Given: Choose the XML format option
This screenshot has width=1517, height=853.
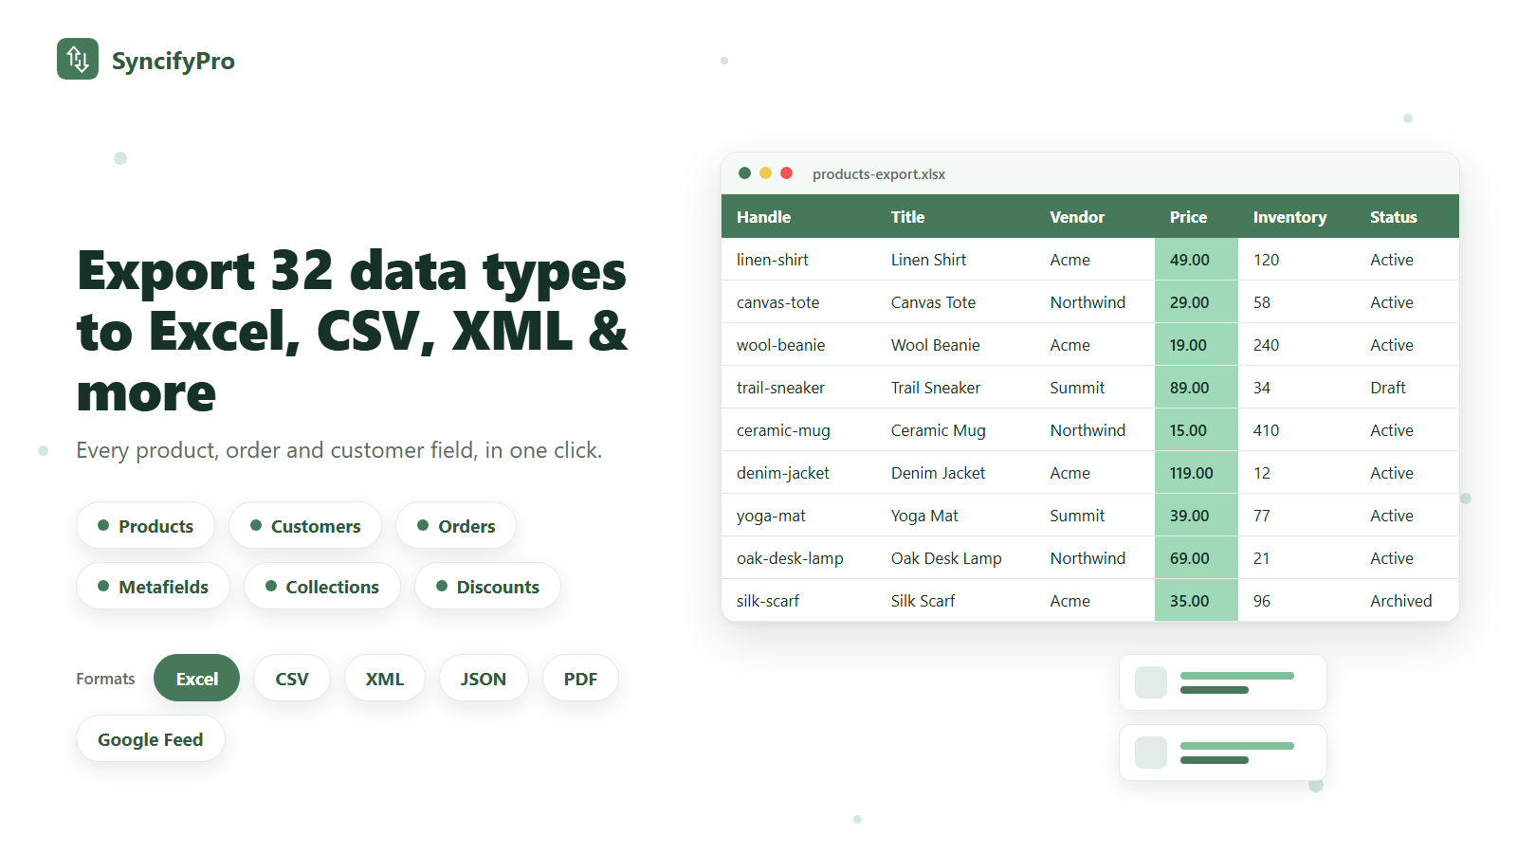Looking at the screenshot, I should click(385, 678).
